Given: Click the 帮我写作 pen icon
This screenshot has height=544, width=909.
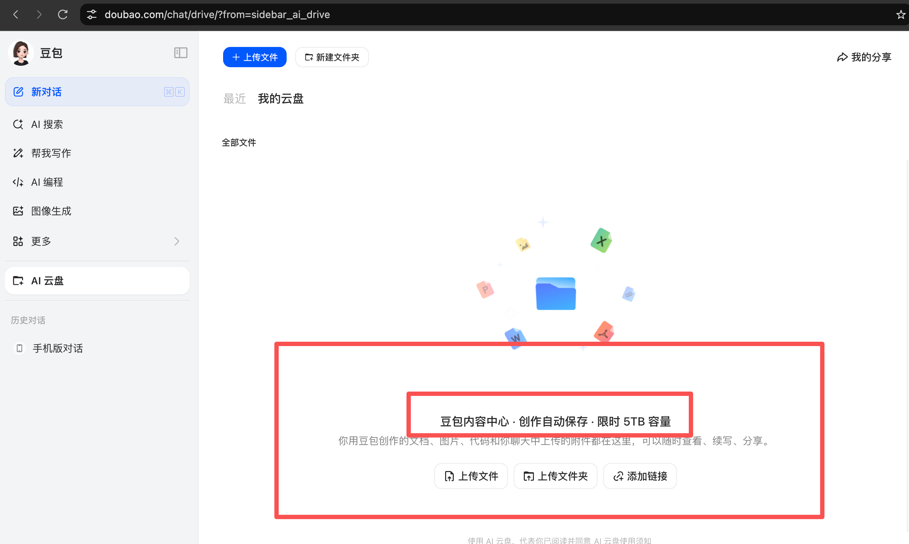Looking at the screenshot, I should point(18,153).
